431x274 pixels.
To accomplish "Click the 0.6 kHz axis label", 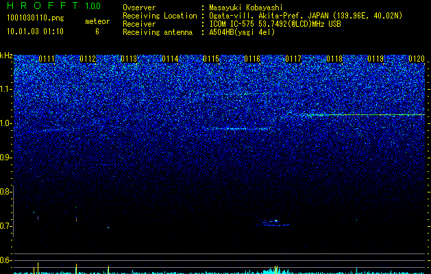I will 5,260.
